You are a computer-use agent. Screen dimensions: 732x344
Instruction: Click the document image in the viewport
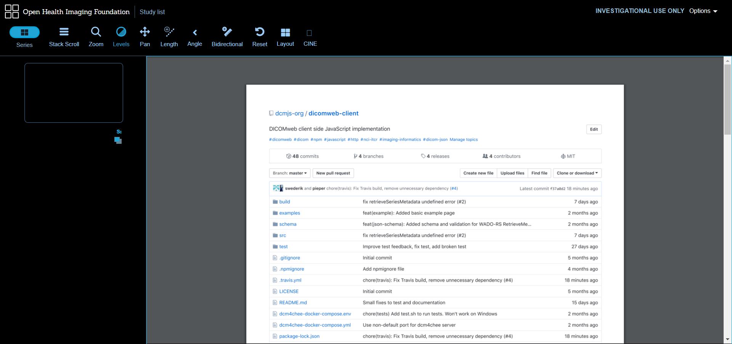point(435,214)
